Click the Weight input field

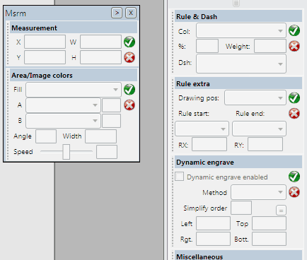tap(270, 46)
